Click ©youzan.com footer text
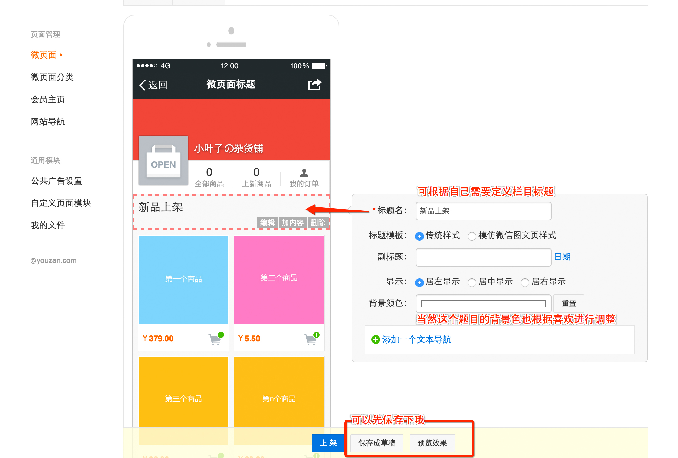 click(53, 260)
